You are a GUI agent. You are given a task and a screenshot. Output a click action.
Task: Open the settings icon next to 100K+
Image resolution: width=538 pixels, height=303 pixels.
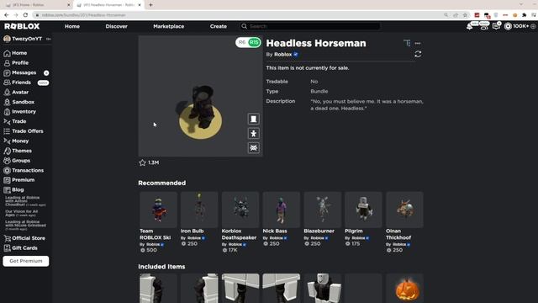click(533, 26)
